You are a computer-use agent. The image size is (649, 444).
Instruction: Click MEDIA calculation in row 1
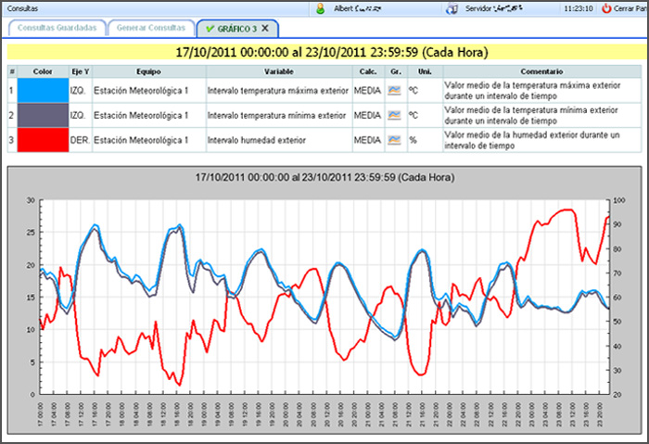[x=367, y=91]
